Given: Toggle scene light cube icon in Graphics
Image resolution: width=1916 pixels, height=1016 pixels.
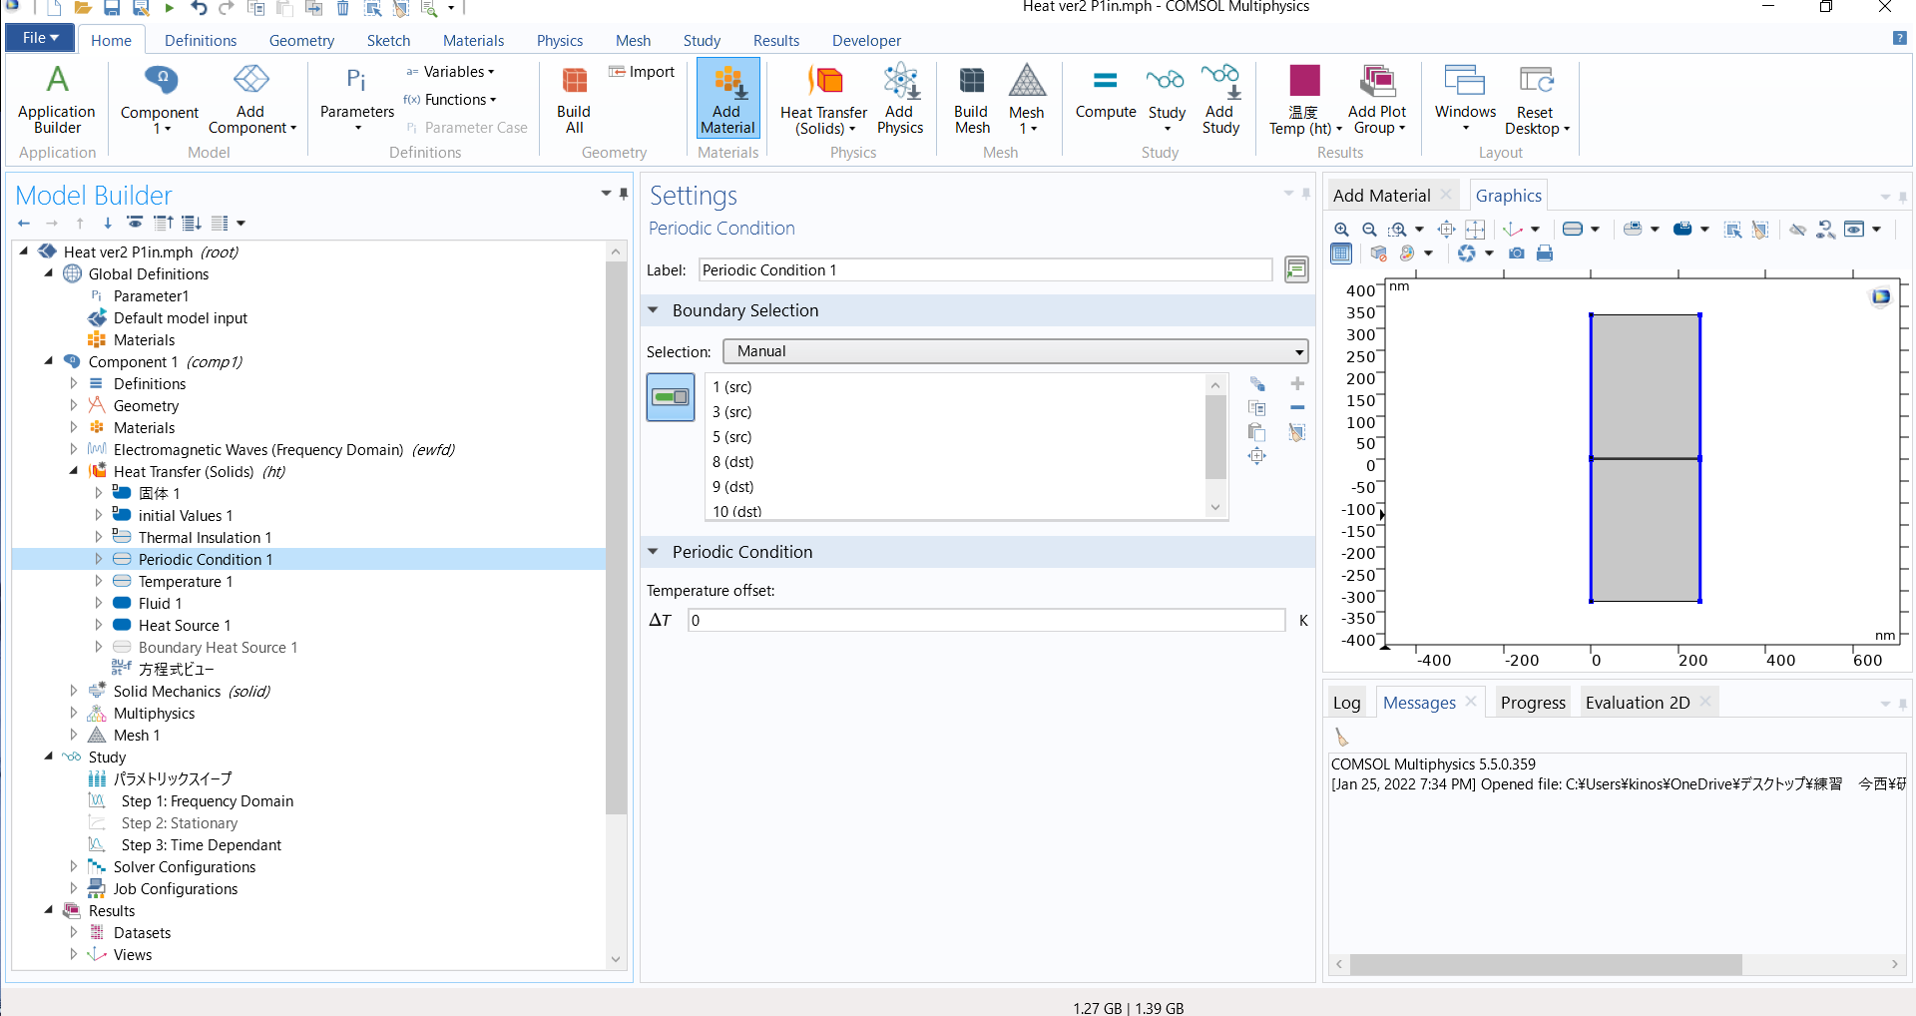Looking at the screenshot, I should (1378, 254).
